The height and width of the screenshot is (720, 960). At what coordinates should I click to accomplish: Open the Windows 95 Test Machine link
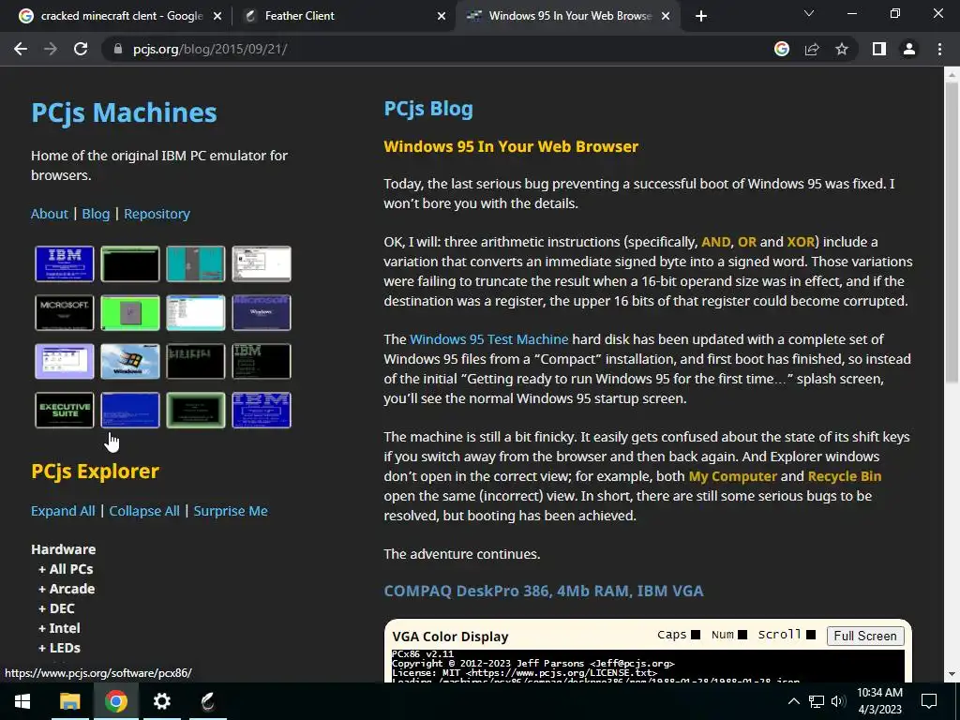[x=488, y=339]
